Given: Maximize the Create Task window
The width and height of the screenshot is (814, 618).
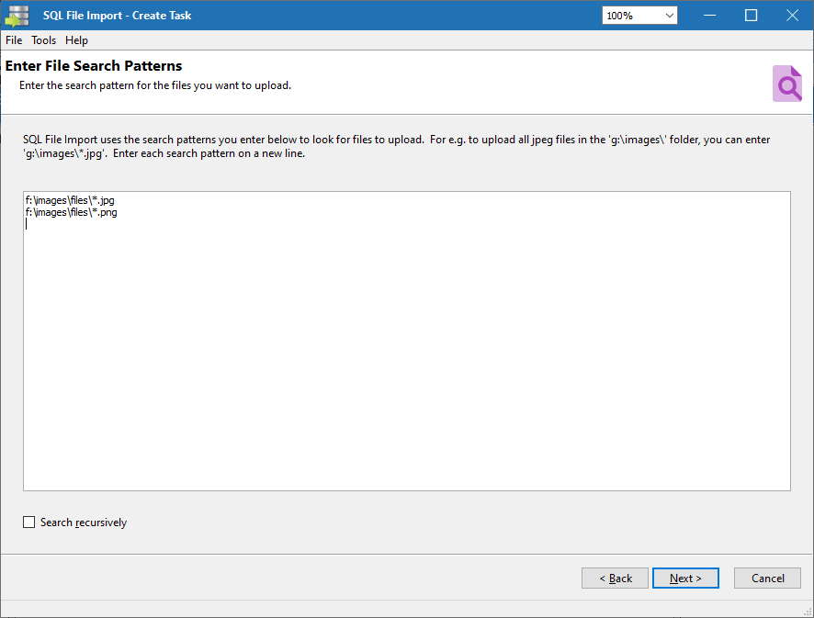Looking at the screenshot, I should point(751,16).
